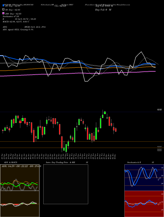Click the 'Stochastics & R' panel heading

134,162
